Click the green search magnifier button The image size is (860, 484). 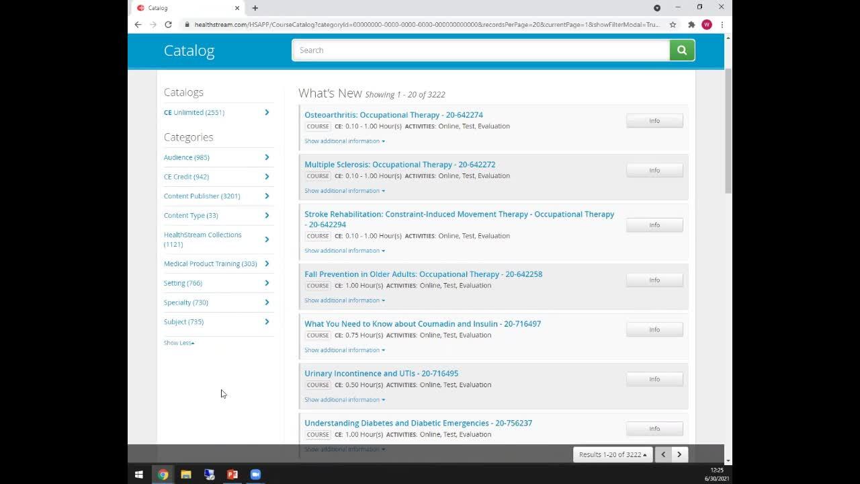tap(681, 50)
